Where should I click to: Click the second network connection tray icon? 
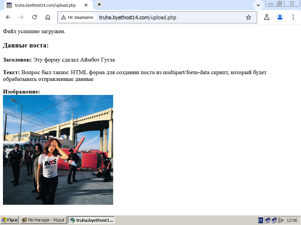(274, 220)
